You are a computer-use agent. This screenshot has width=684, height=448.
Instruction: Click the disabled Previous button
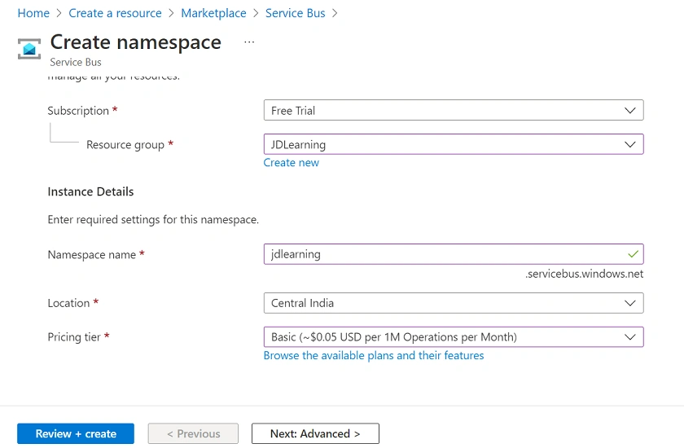[193, 433]
